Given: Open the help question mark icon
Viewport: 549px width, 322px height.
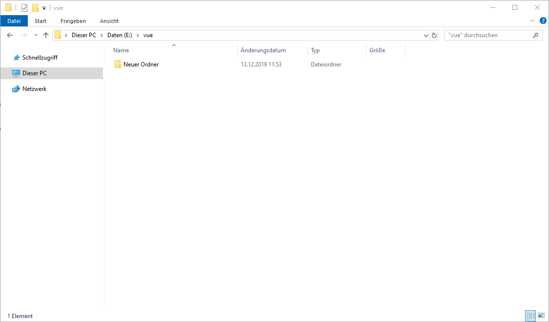Looking at the screenshot, I should pyautogui.click(x=543, y=21).
